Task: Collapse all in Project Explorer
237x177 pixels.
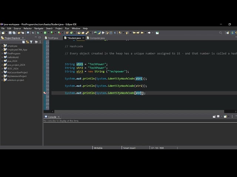Action: click(23, 42)
